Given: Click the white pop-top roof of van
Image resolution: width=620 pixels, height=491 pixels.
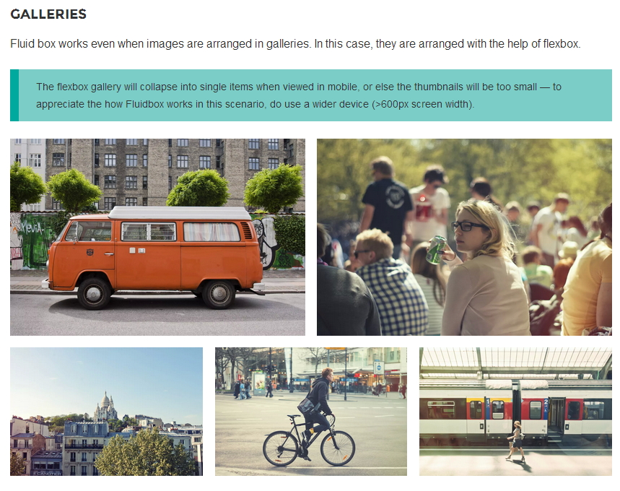Looking at the screenshot, I should click(x=180, y=213).
